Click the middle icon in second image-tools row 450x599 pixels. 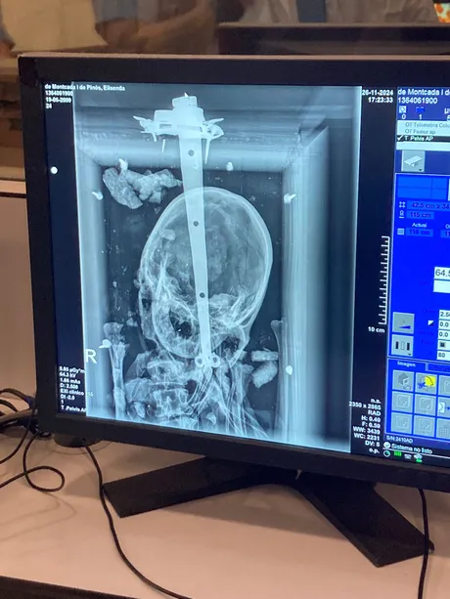(426, 405)
